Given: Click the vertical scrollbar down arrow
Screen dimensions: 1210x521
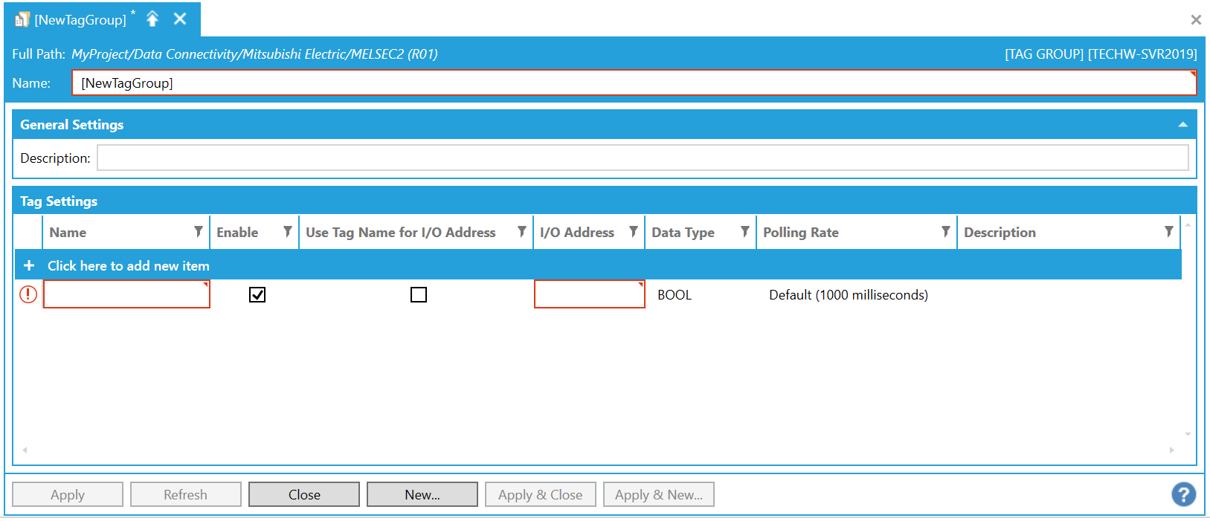Looking at the screenshot, I should (1188, 434).
